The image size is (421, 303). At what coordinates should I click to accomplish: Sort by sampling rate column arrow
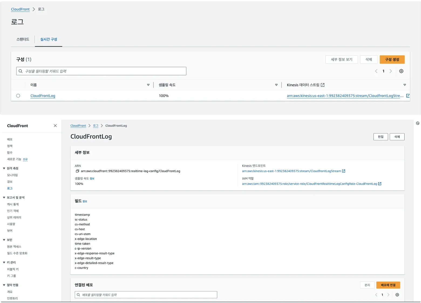(x=276, y=85)
